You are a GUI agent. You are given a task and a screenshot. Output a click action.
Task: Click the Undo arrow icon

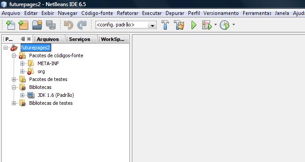[x=68, y=25]
